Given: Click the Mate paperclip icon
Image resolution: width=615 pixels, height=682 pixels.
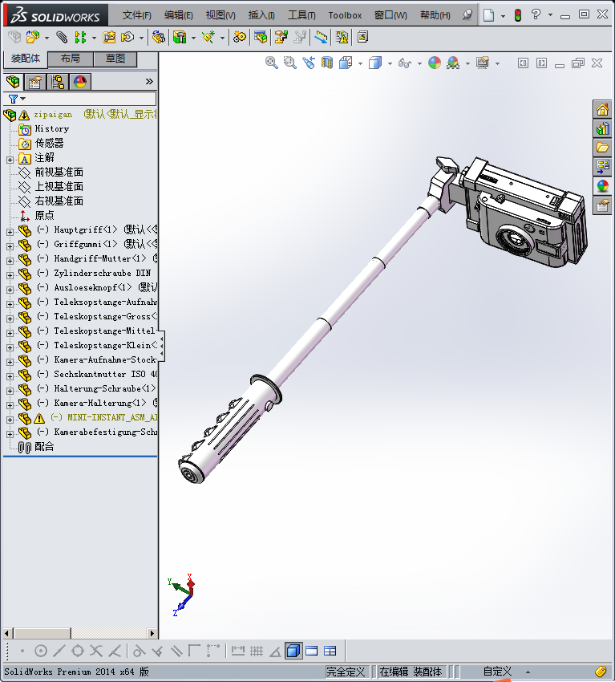Looking at the screenshot, I should click(x=62, y=38).
